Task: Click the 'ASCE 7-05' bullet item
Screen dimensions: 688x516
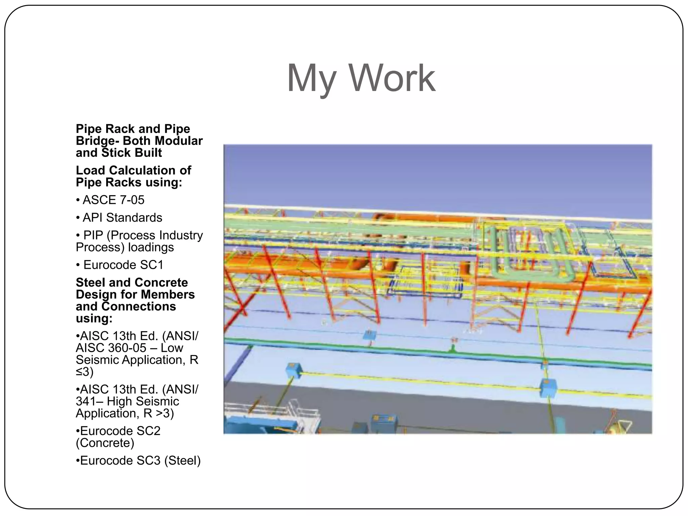Action: tap(113, 200)
